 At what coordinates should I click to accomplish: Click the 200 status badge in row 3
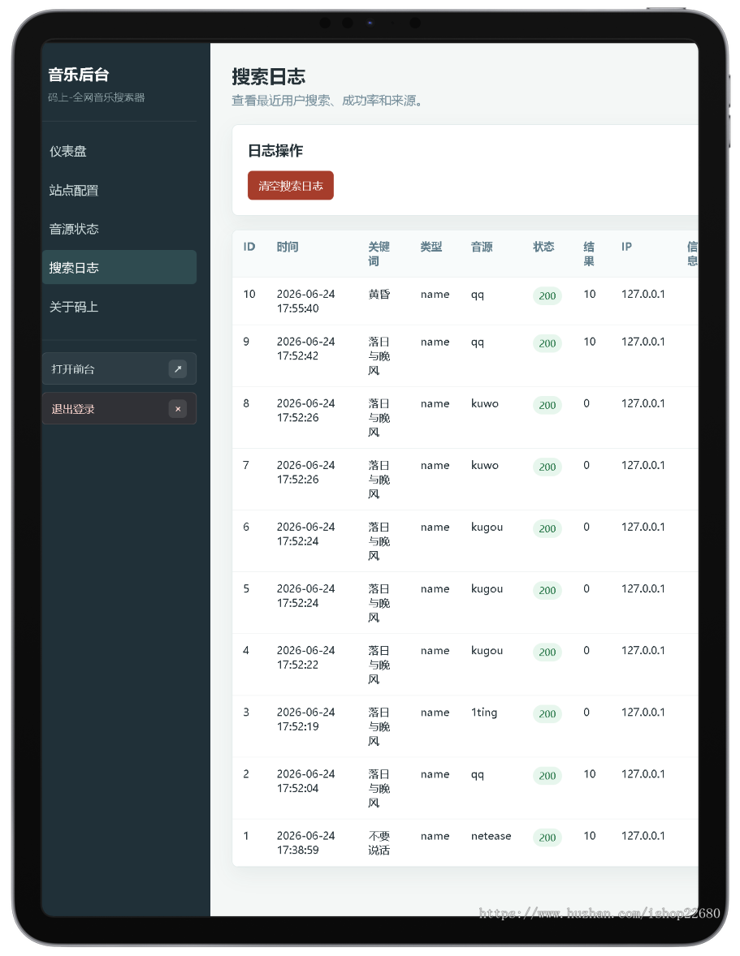click(547, 714)
